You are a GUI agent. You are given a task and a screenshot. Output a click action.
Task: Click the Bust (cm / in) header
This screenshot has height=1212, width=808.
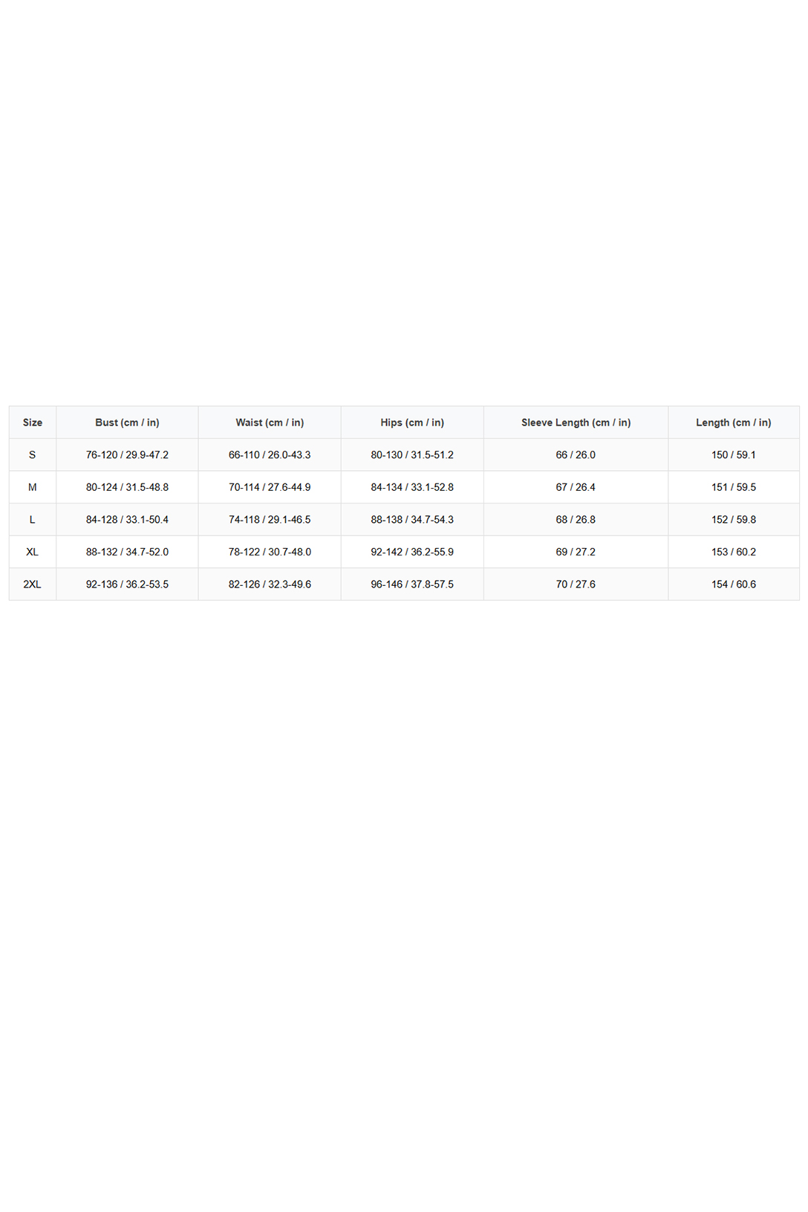click(x=127, y=423)
